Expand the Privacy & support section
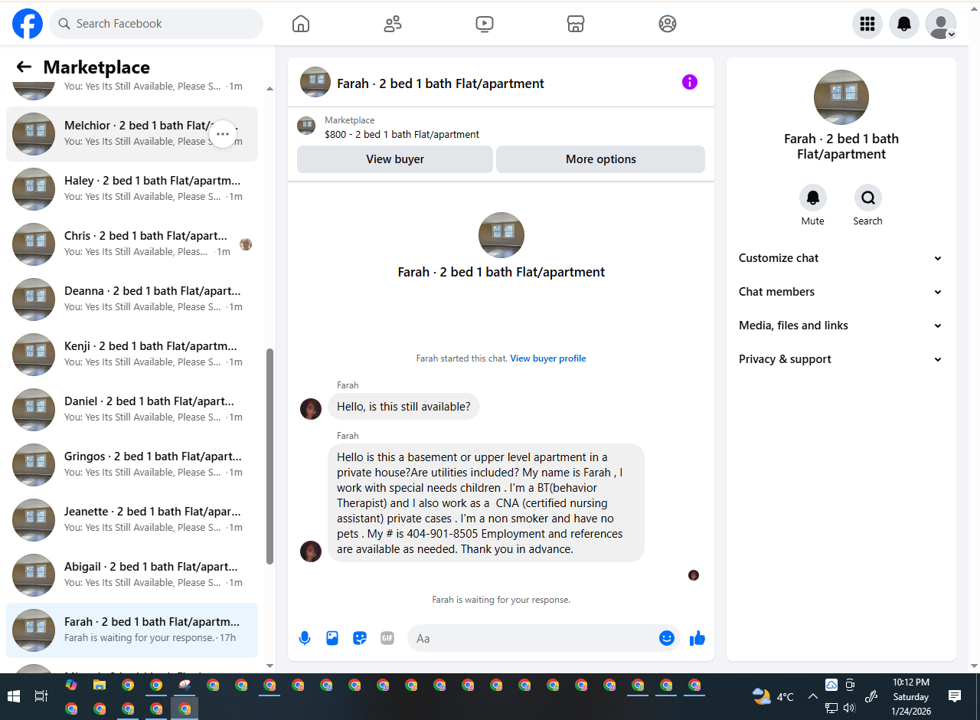This screenshot has height=720, width=980. click(841, 359)
